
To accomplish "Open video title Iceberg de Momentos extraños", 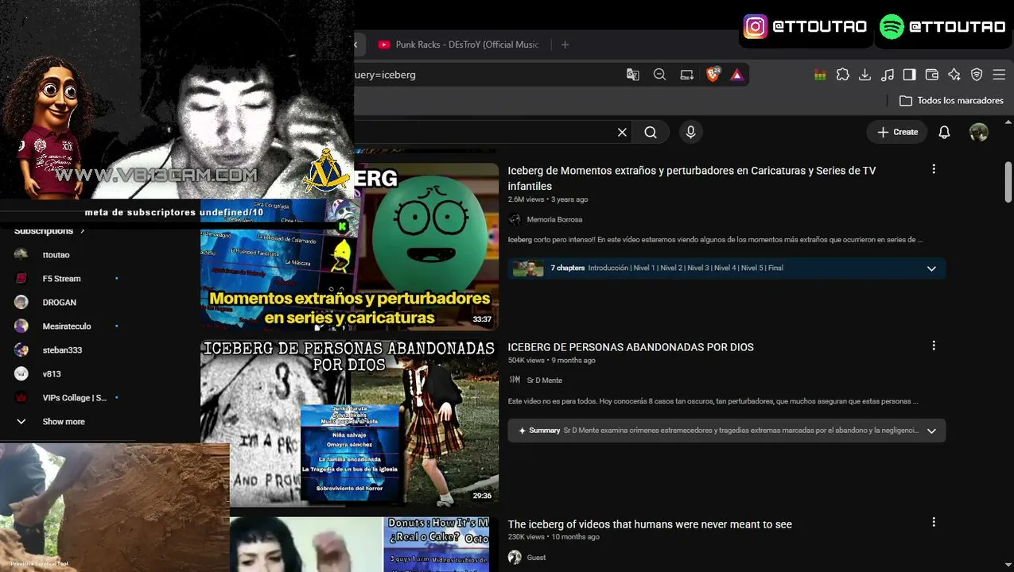I will pos(692,178).
